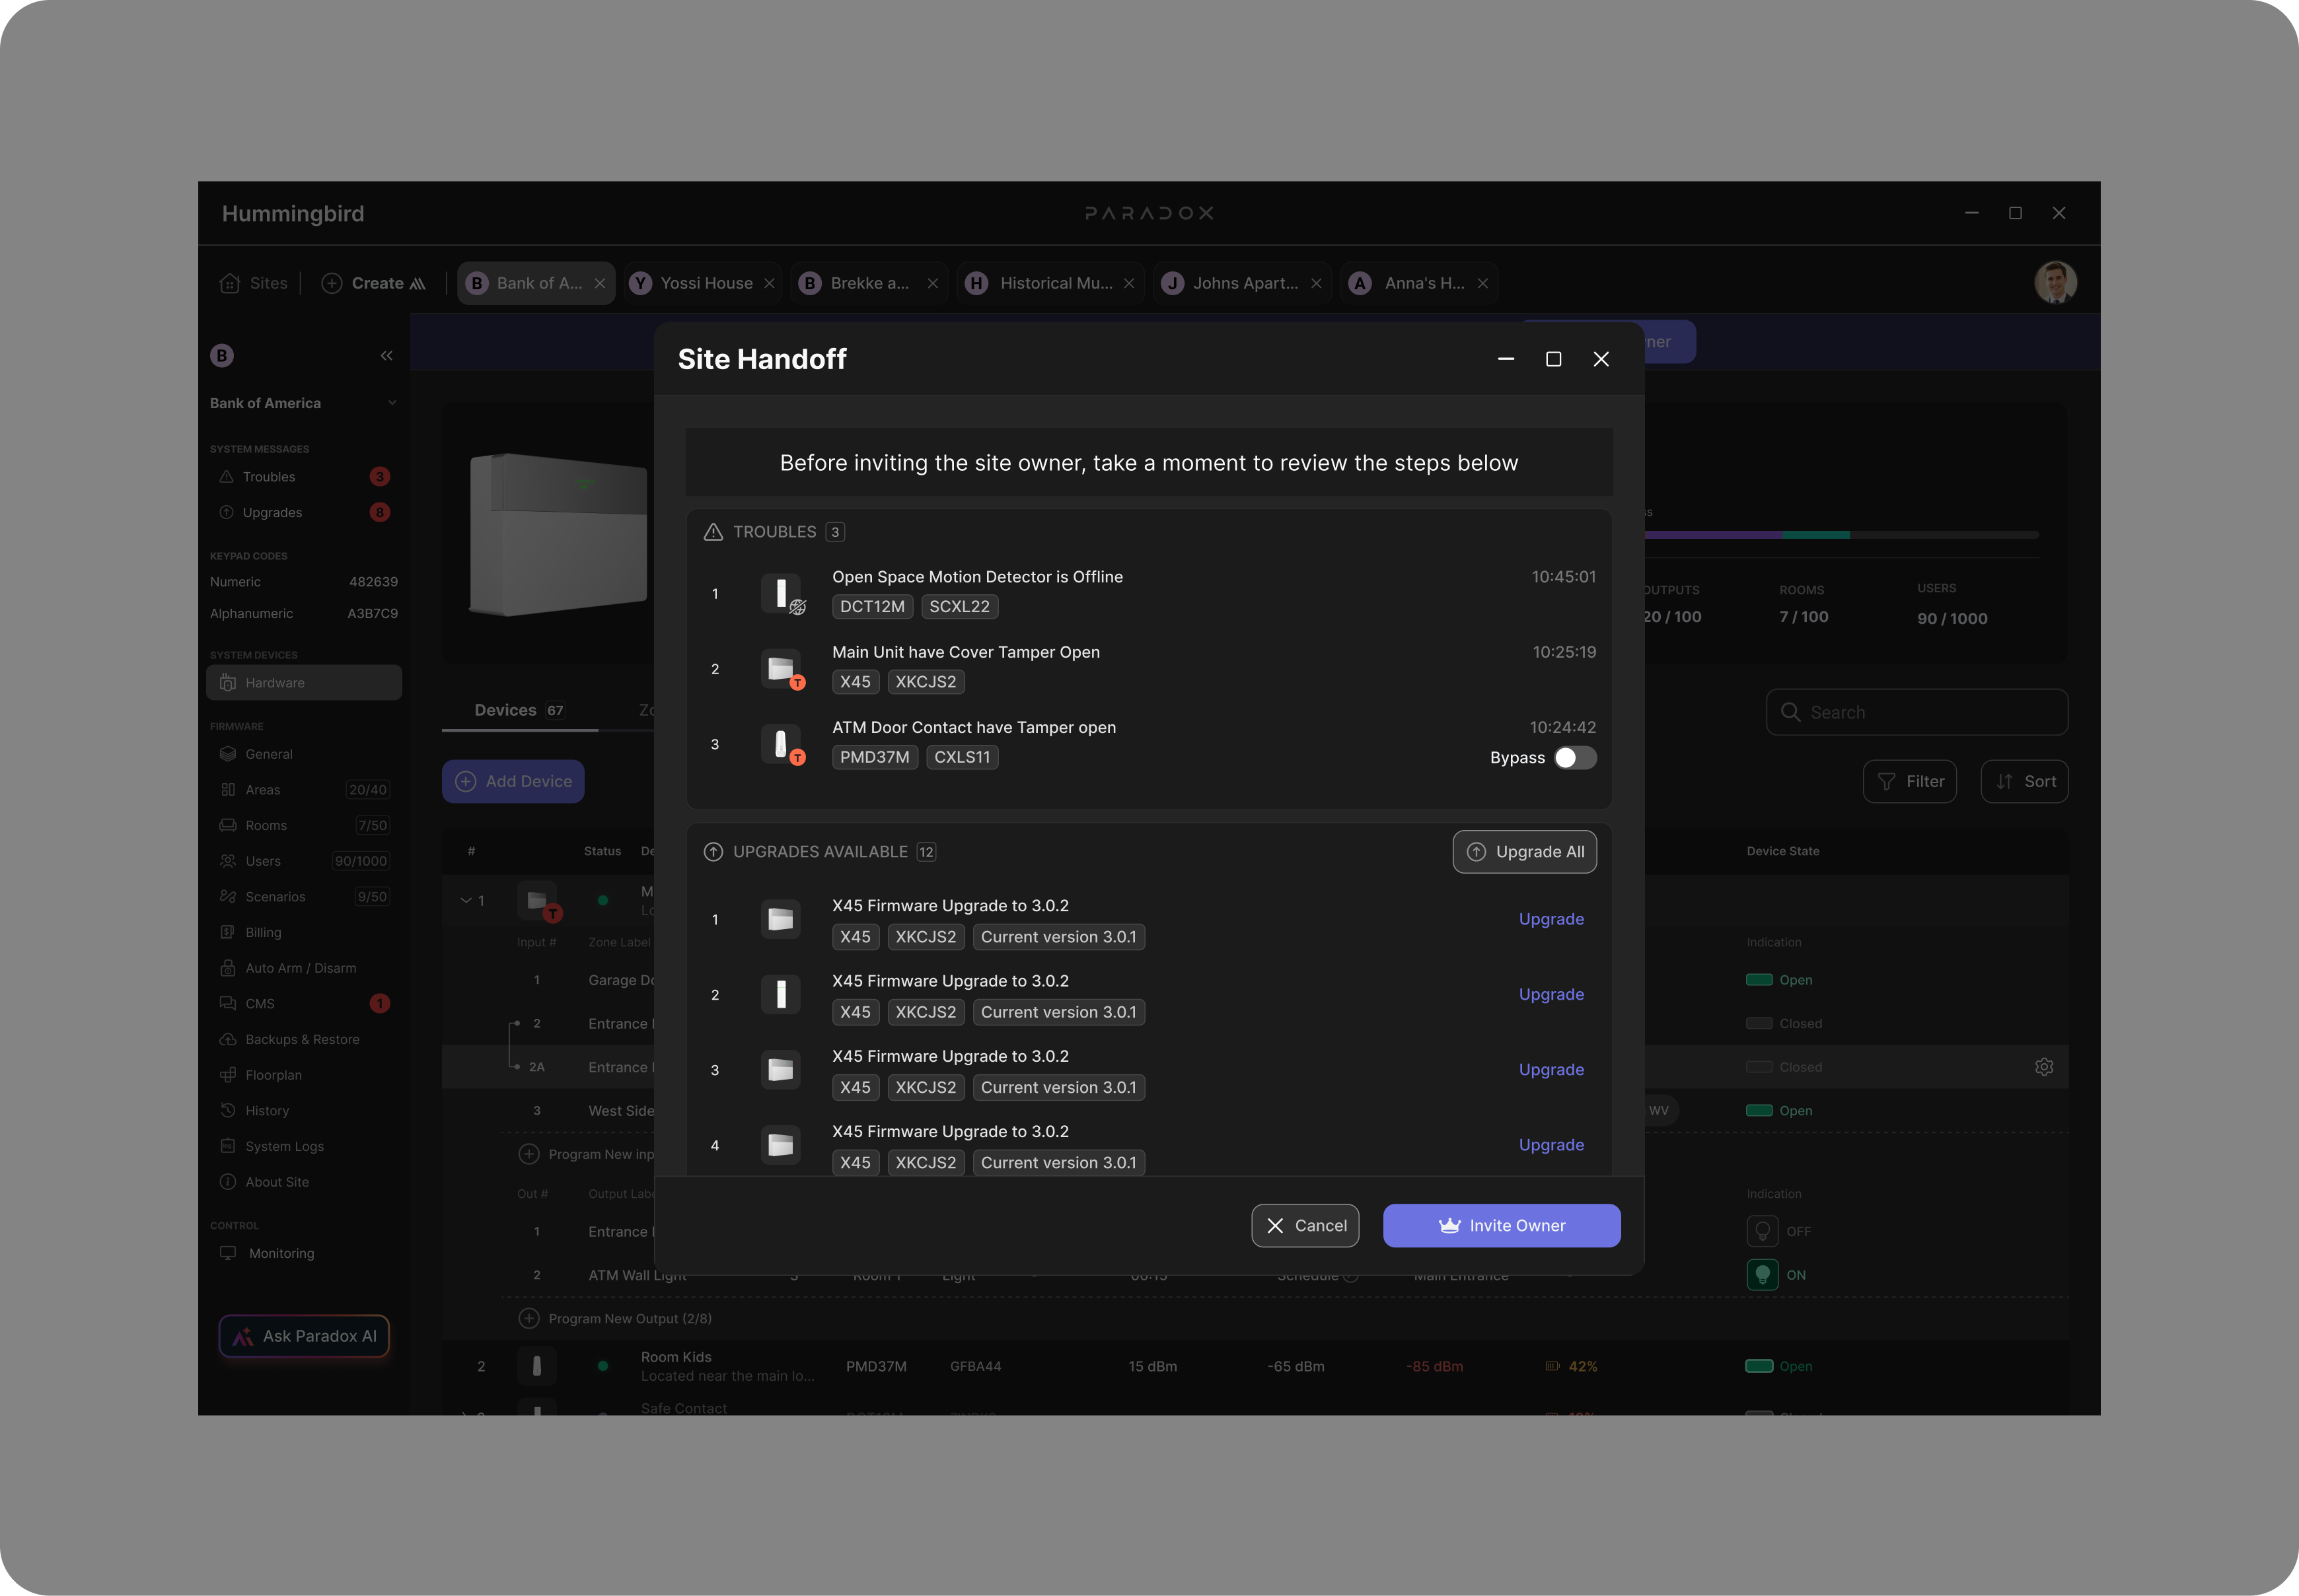Click the Open Space Motion Detector offline device icon
The image size is (2299, 1596).
click(x=782, y=594)
